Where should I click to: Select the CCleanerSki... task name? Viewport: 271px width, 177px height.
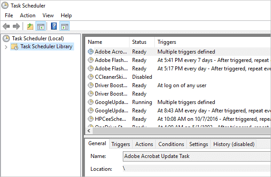[x=111, y=77]
